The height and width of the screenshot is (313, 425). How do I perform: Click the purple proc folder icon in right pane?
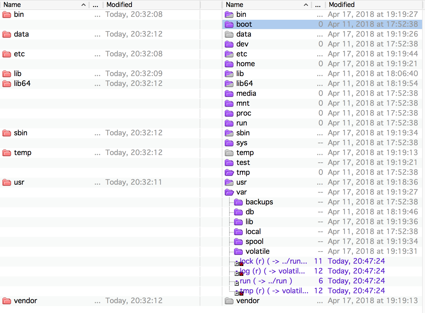coord(229,113)
